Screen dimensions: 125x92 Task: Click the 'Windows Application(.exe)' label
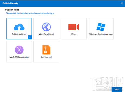click(x=101, y=34)
